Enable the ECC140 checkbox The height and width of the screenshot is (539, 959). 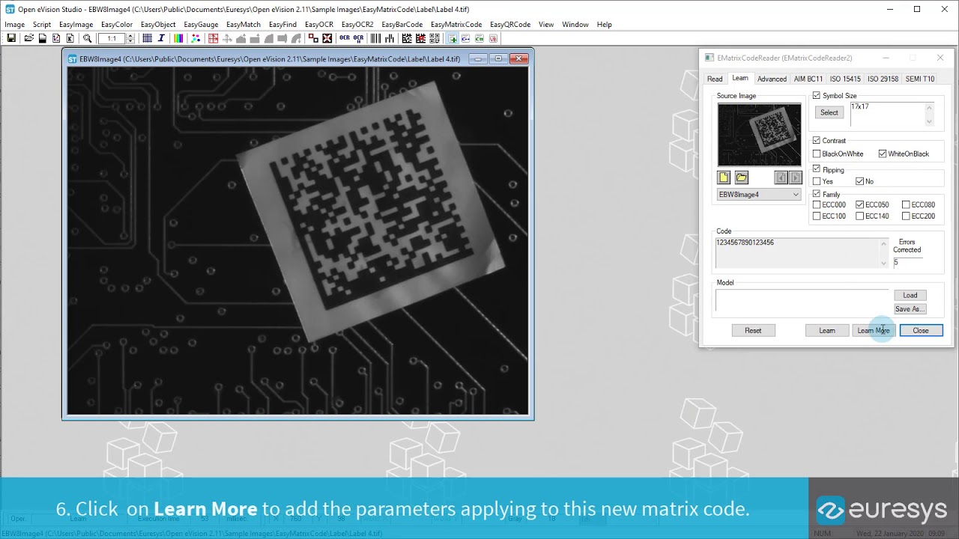[859, 216]
